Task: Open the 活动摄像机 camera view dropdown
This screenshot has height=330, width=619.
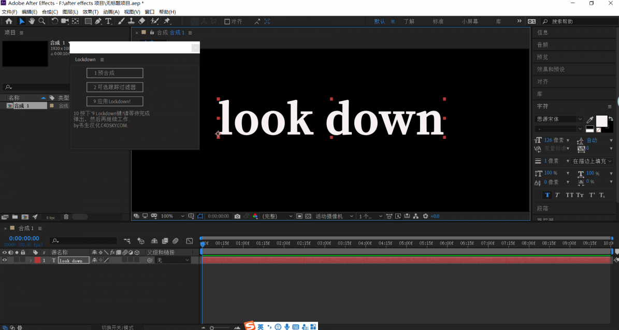Action: 334,217
